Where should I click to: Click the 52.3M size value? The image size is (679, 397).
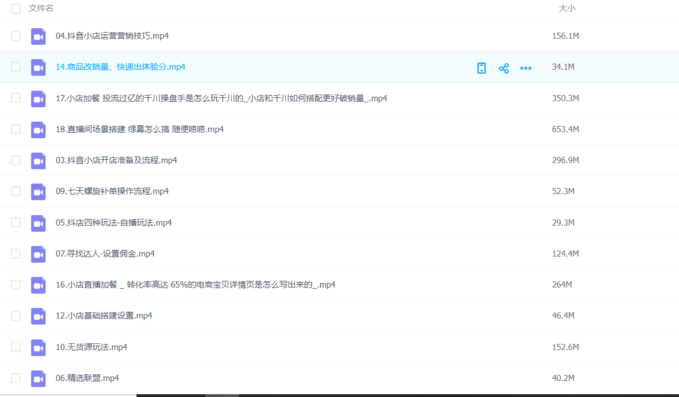[x=563, y=191]
